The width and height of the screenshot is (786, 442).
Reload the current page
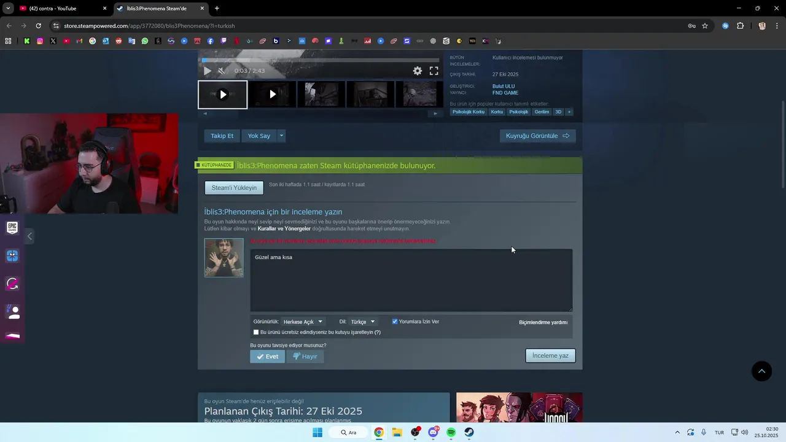[38, 26]
